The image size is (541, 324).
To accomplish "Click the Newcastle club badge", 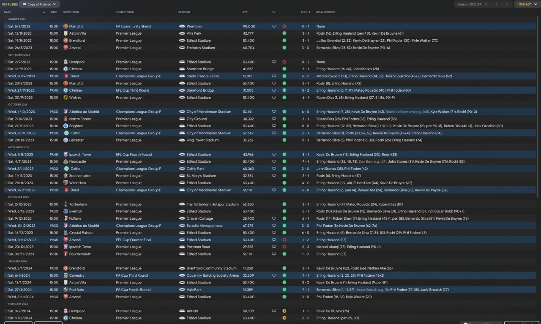I will (x=66, y=161).
